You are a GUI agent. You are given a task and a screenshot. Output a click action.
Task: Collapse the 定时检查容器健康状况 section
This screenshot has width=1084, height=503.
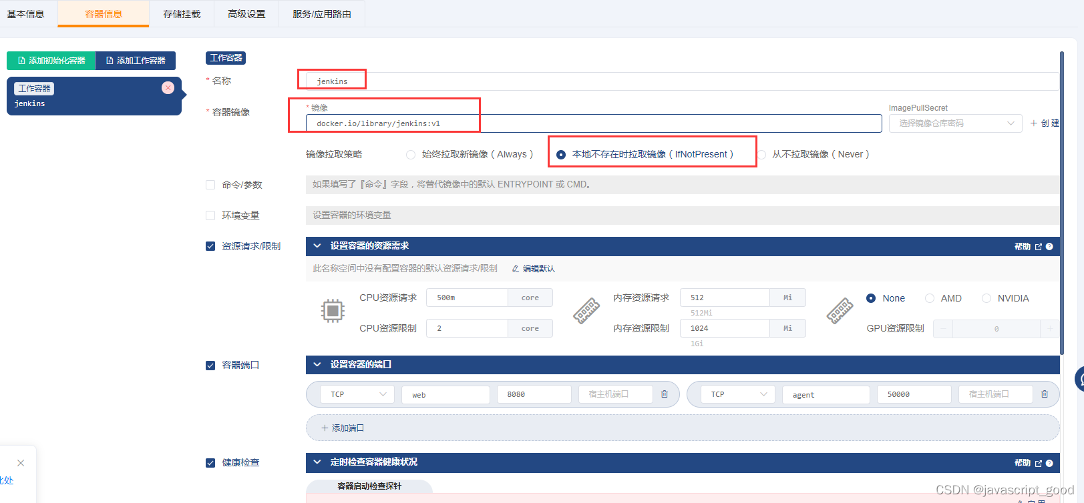317,462
